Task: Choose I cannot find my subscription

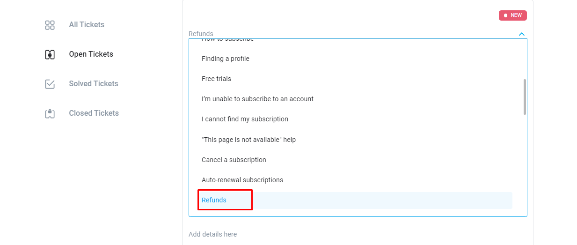Action: tap(245, 119)
